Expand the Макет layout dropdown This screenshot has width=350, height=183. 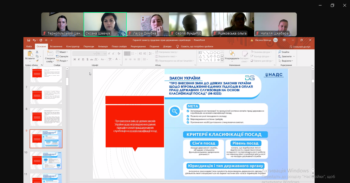(x=62, y=52)
